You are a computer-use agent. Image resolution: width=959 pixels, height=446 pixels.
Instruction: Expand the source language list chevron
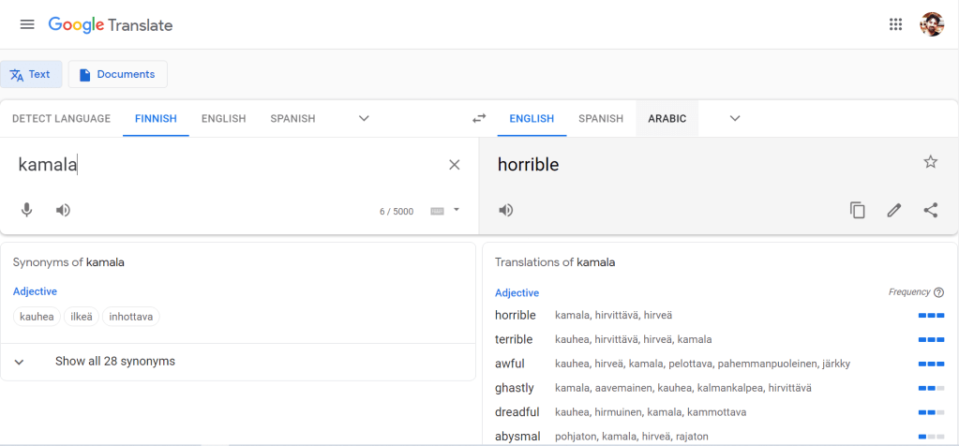pos(365,119)
